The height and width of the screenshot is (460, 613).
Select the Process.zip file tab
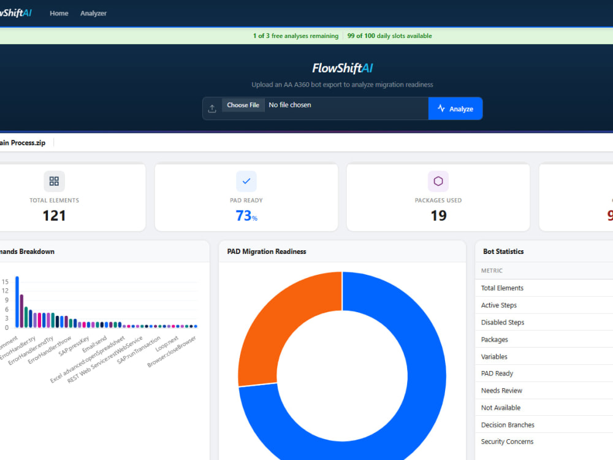click(x=23, y=143)
